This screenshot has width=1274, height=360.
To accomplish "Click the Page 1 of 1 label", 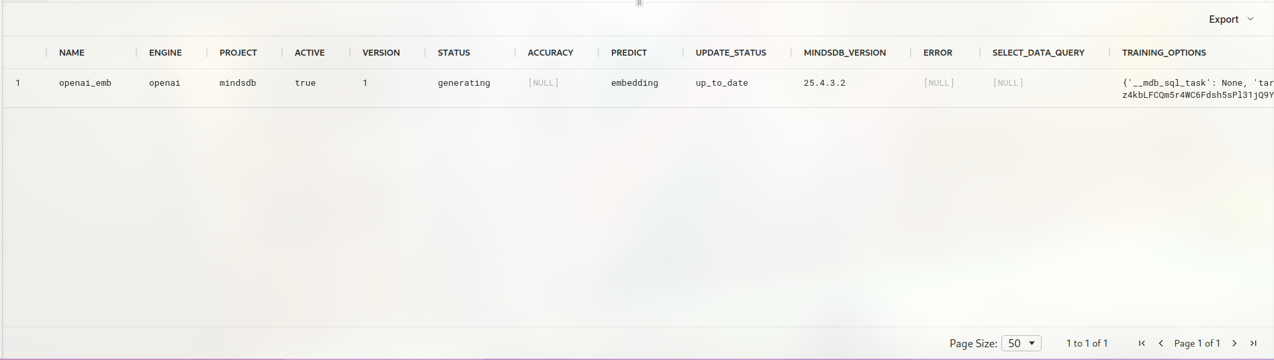I will click(x=1197, y=343).
